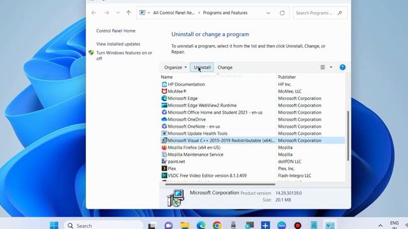Click the installer icon in details pane
Image resolution: width=408 pixels, height=229 pixels.
[175, 198]
